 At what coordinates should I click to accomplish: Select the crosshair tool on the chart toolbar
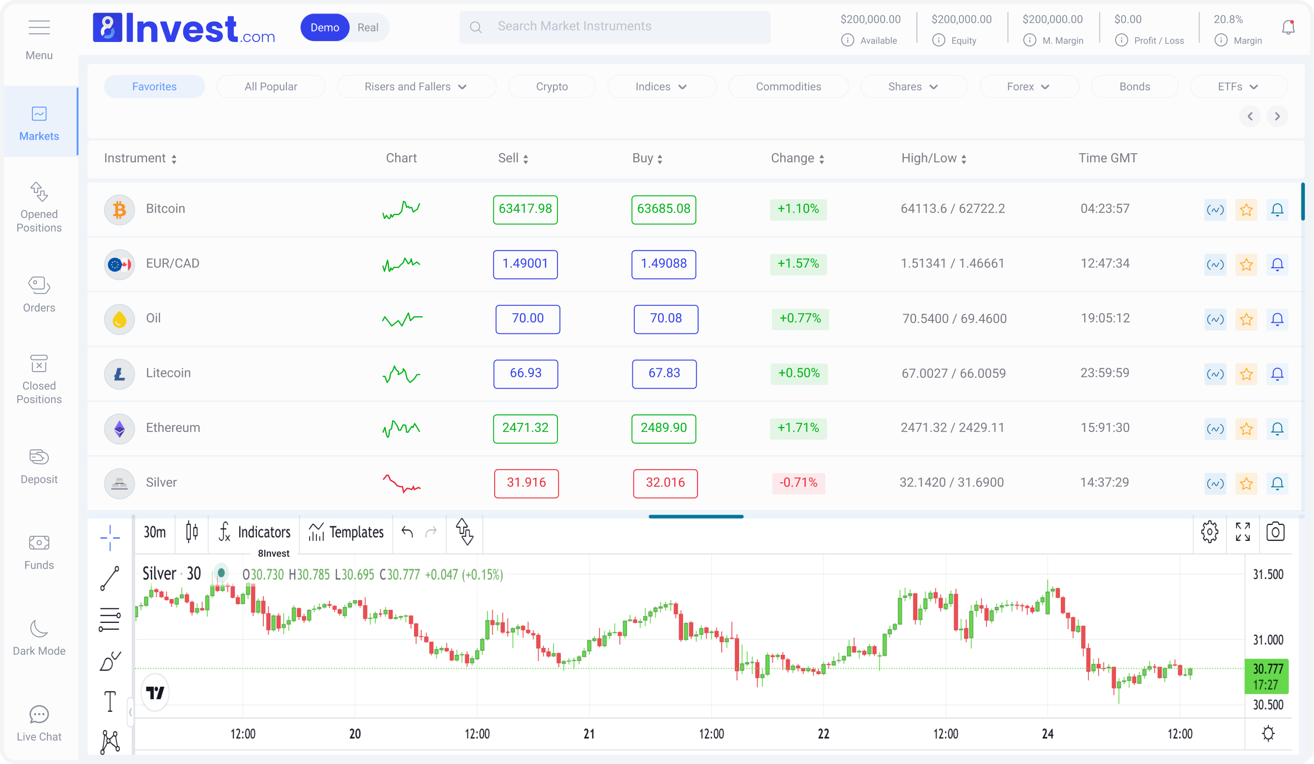110,538
